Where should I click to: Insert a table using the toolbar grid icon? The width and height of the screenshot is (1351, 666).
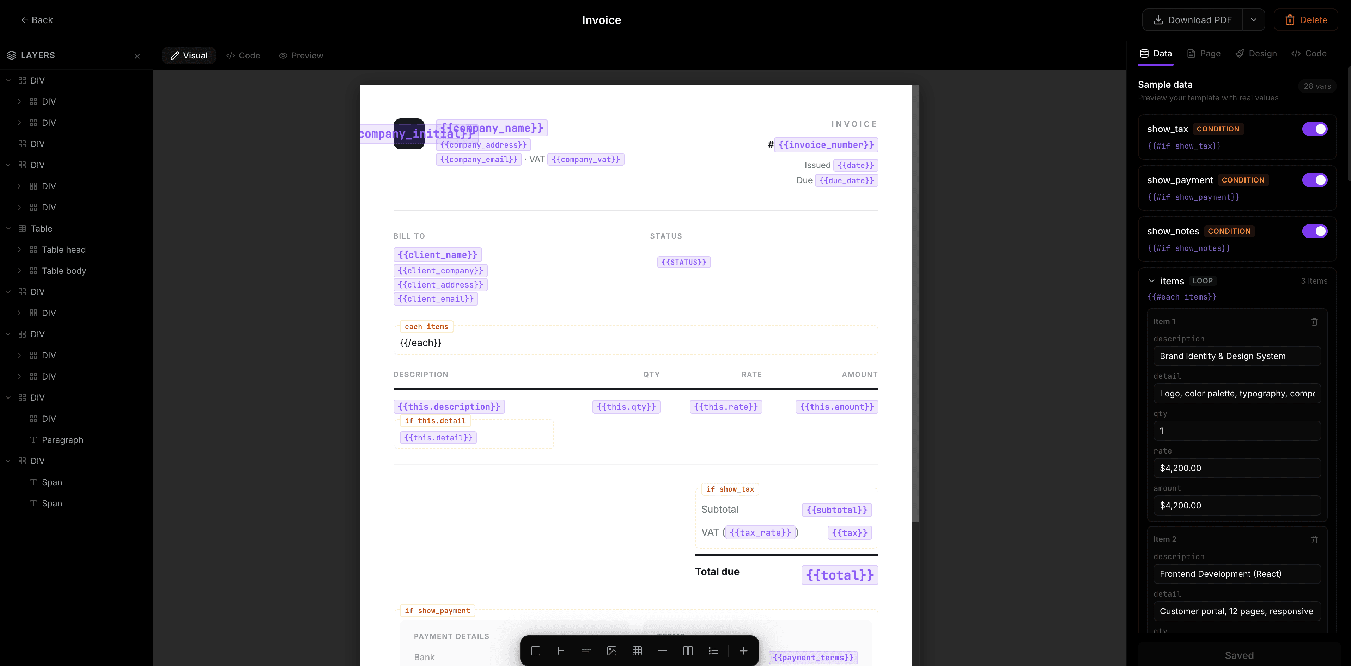(x=637, y=651)
